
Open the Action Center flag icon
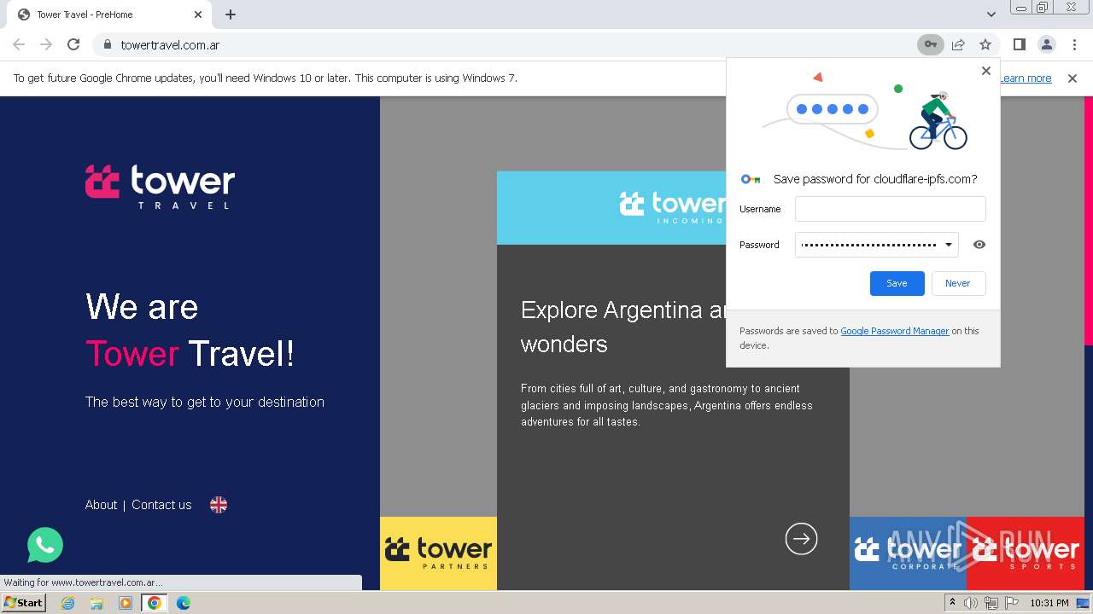(x=1011, y=603)
